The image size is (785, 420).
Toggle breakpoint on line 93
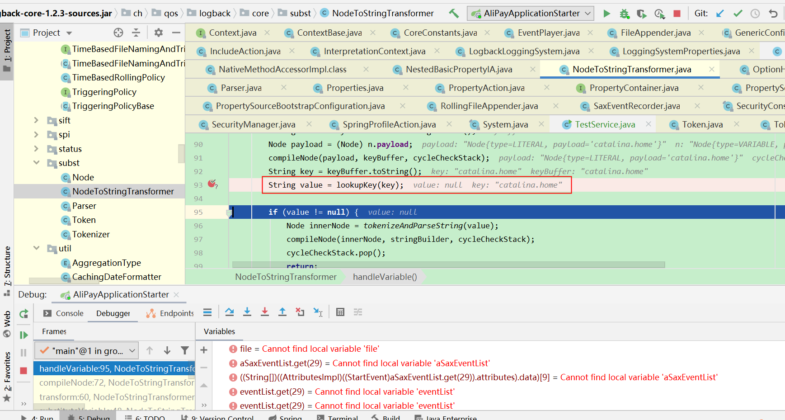point(212,184)
